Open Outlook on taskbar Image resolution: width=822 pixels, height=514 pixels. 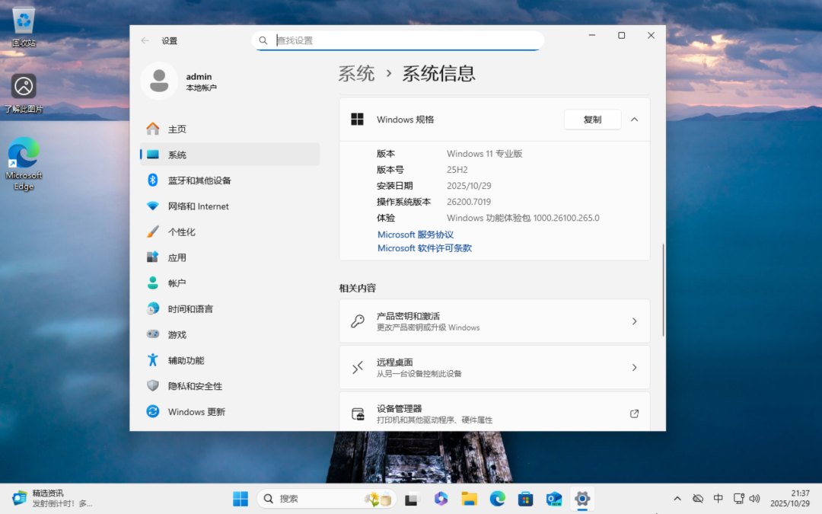coord(554,498)
